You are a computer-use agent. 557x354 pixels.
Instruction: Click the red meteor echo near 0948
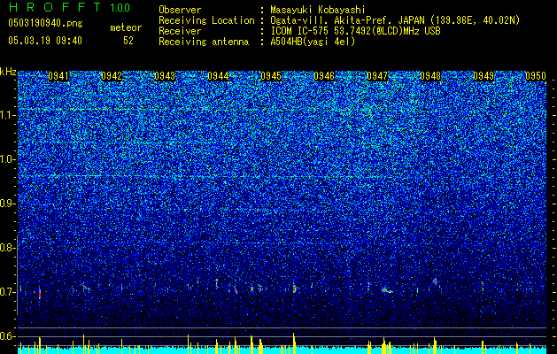(x=435, y=281)
